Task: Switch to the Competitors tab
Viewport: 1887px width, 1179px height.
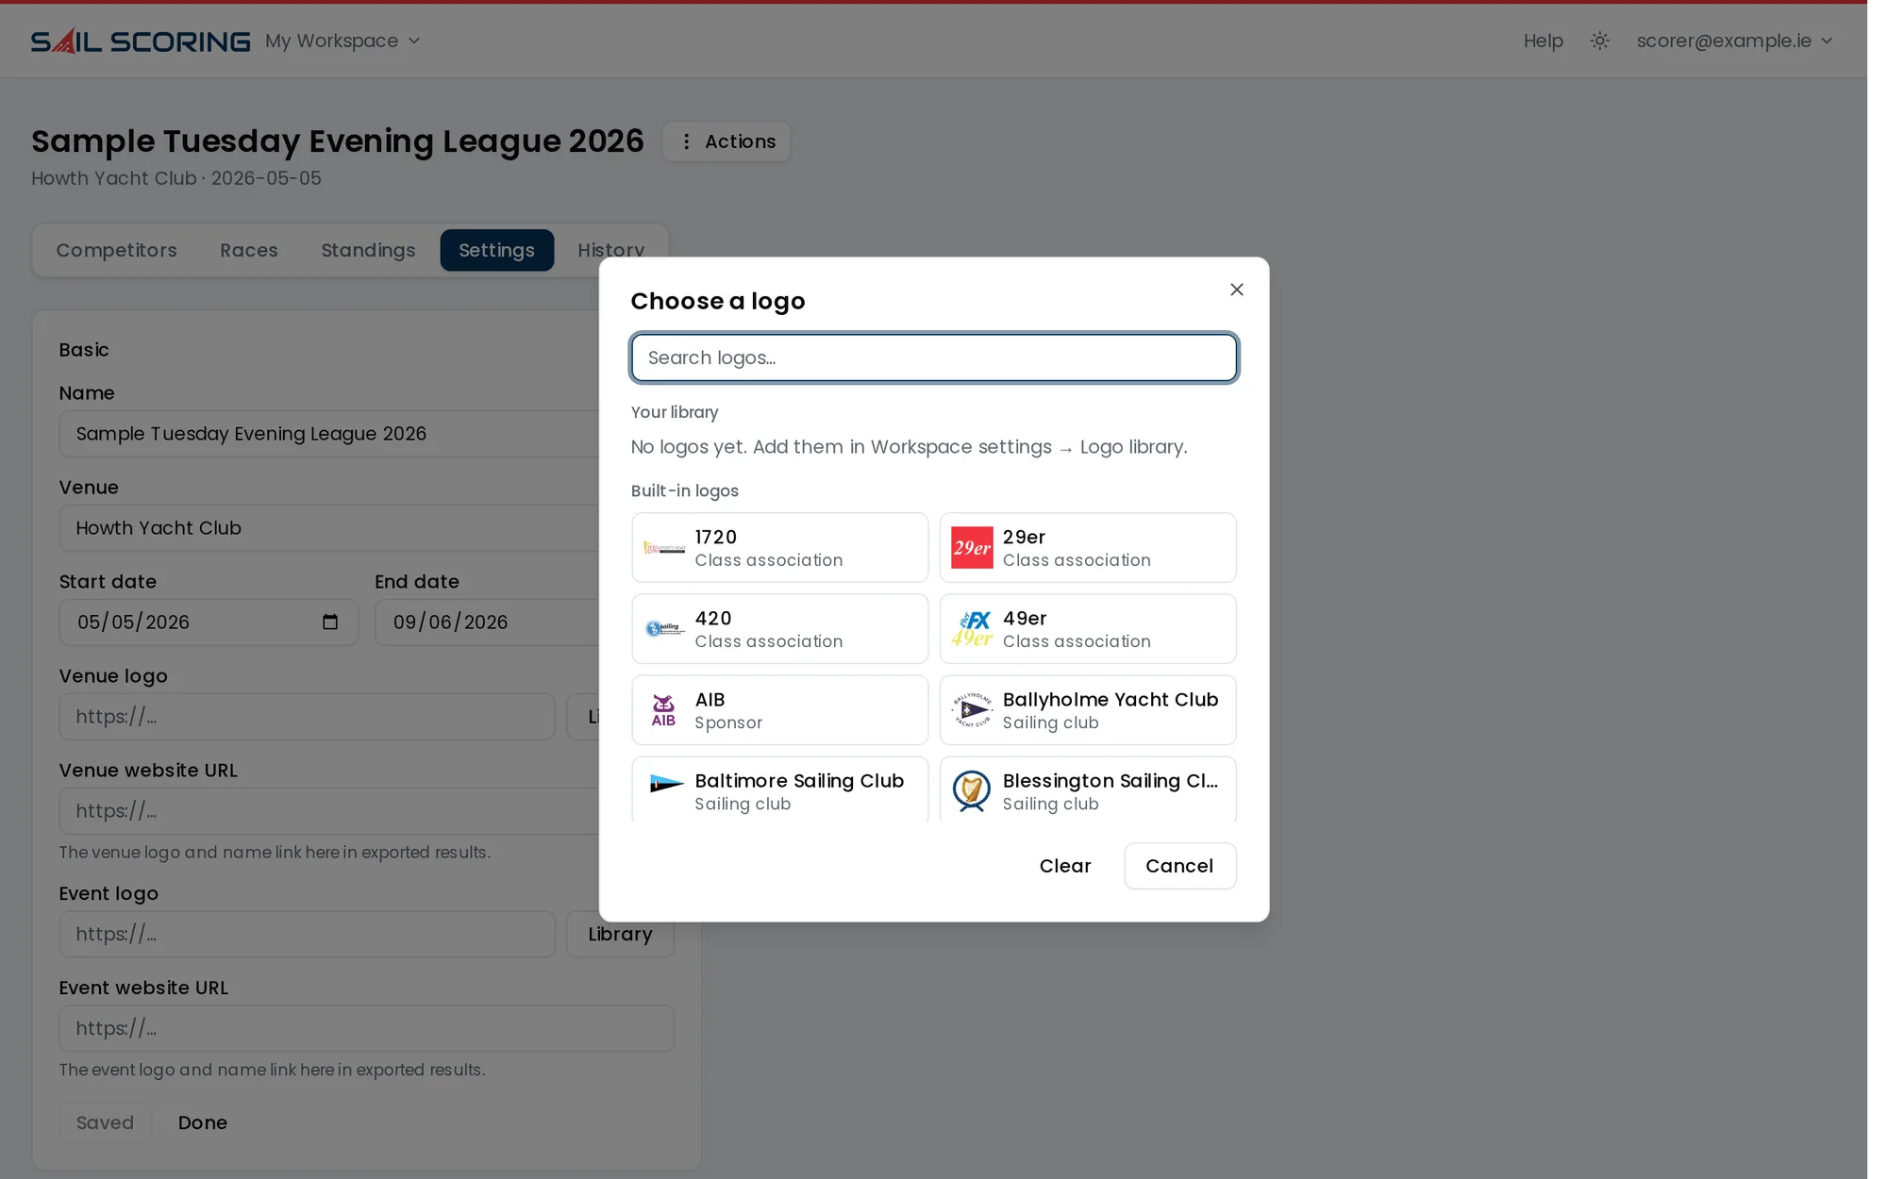Action: (x=116, y=250)
